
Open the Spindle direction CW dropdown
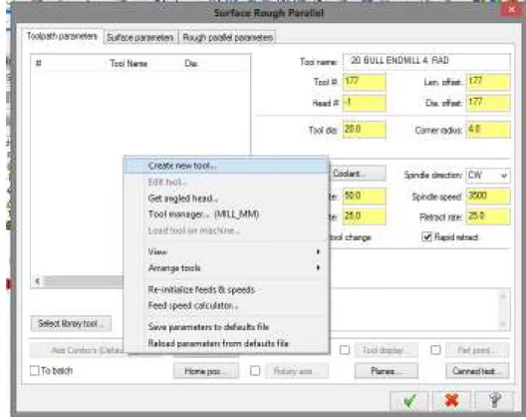[x=488, y=175]
